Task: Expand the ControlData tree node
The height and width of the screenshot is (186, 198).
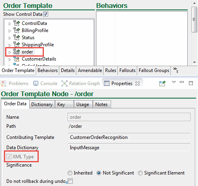Action: [9, 24]
